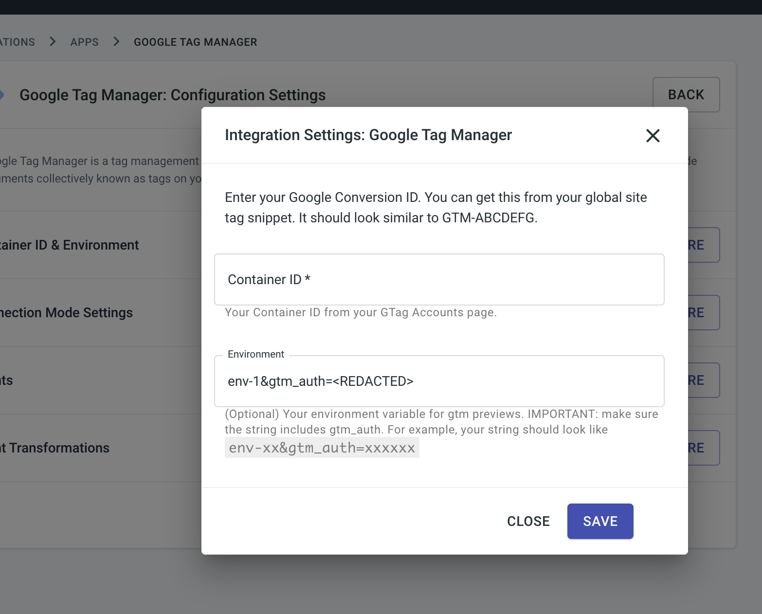Click the Container ID input field
Viewport: 762px width, 614px height.
point(439,280)
